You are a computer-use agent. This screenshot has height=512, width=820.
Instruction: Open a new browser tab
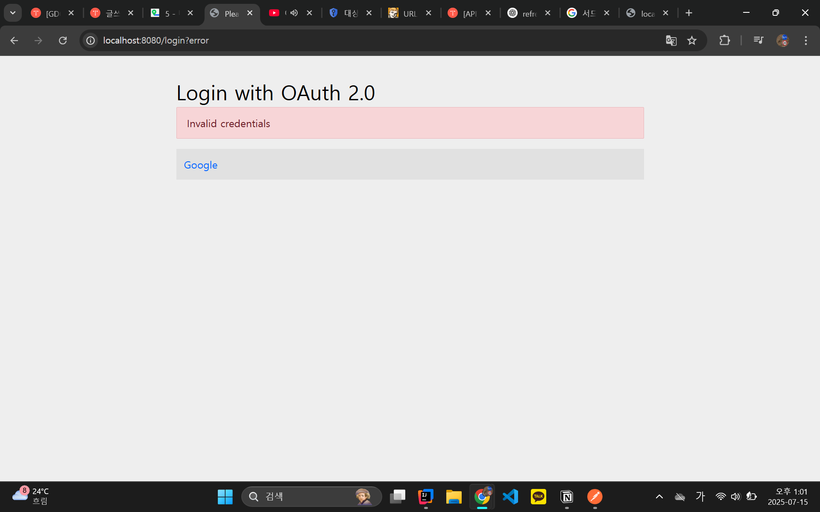pos(688,13)
